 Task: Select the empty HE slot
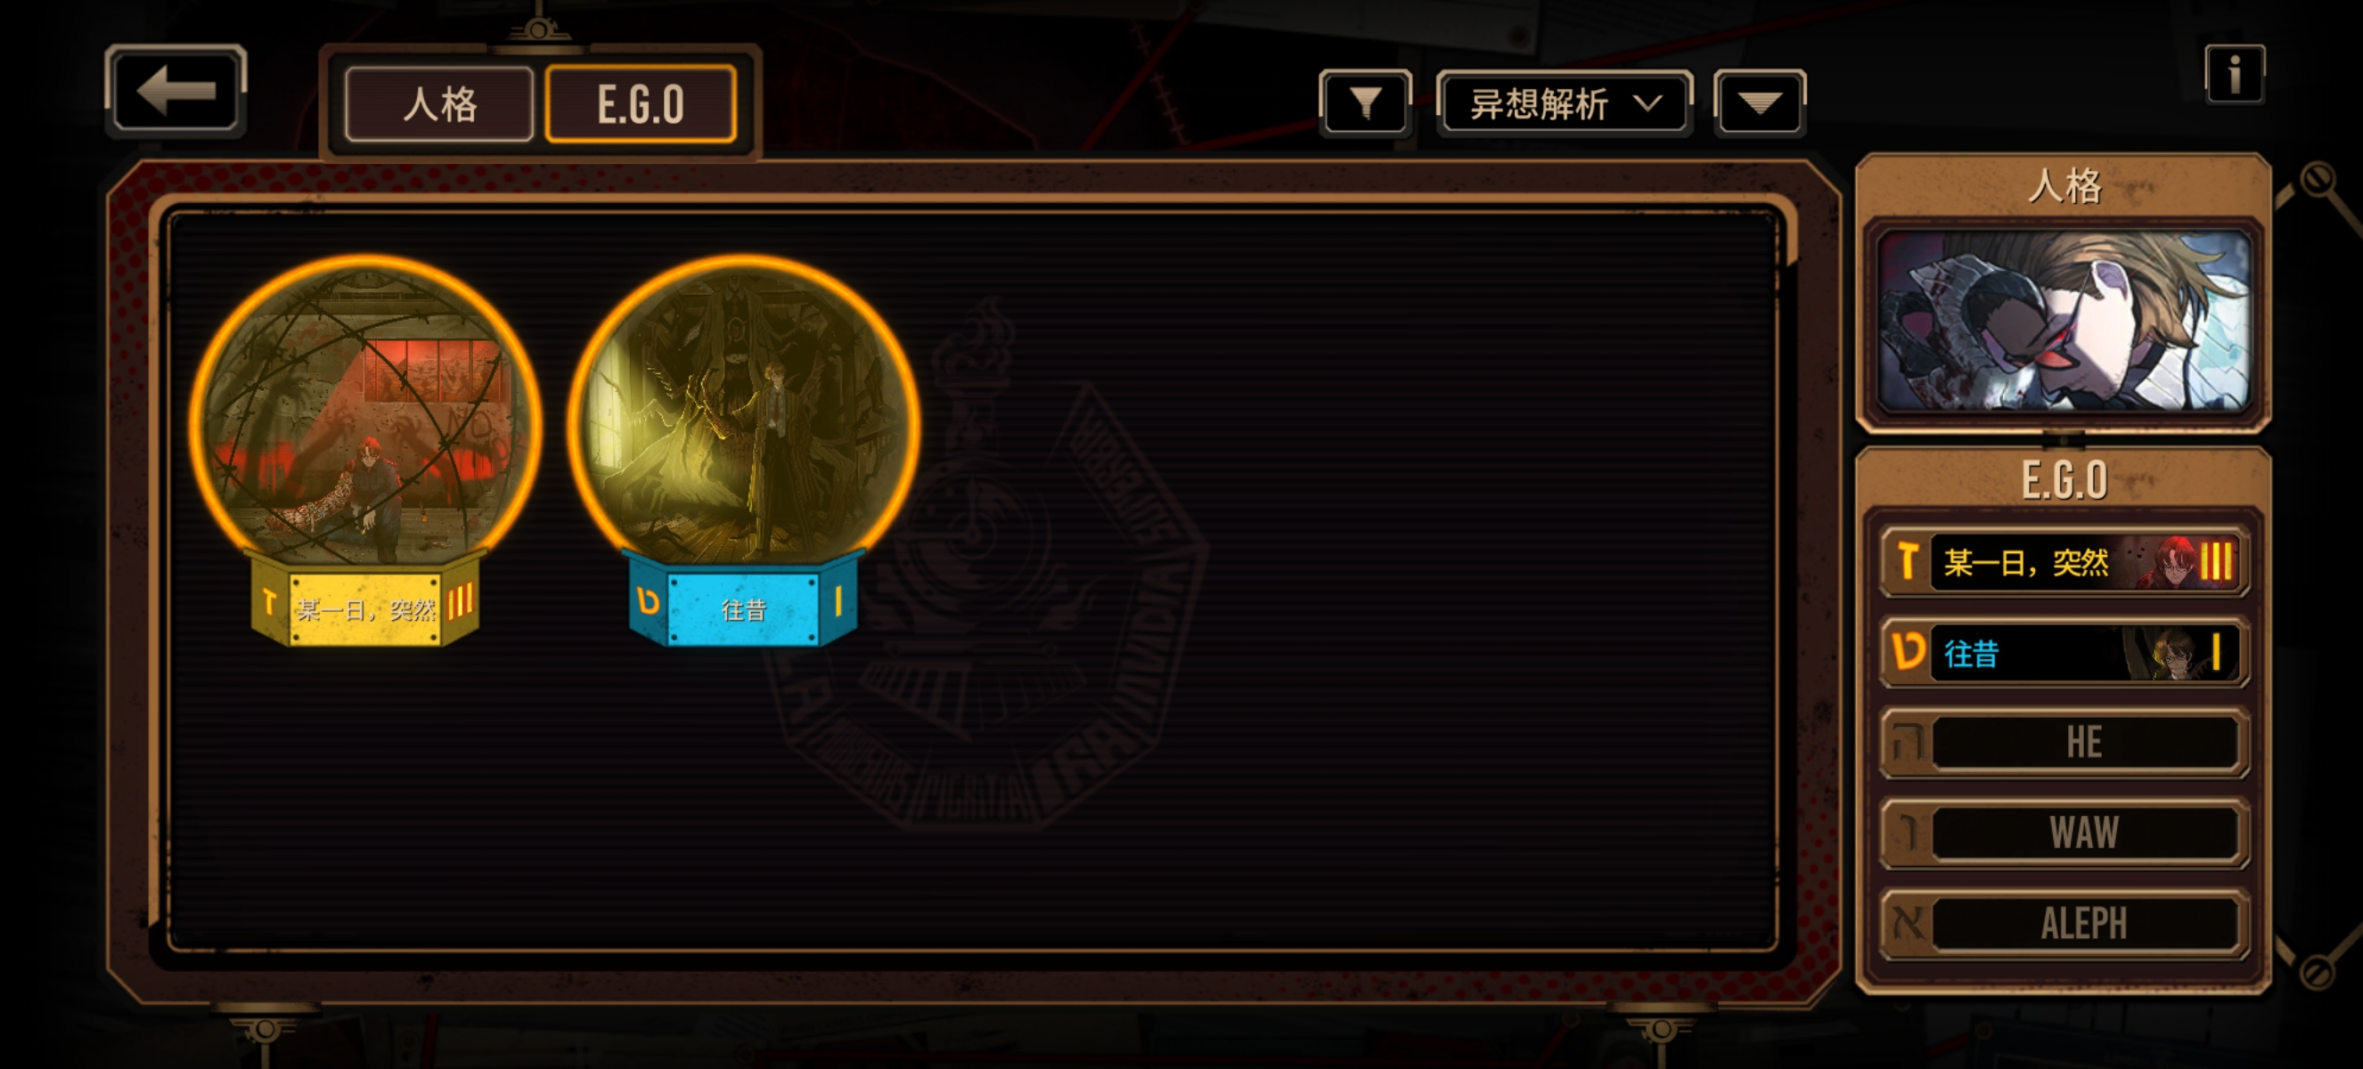click(x=2063, y=743)
